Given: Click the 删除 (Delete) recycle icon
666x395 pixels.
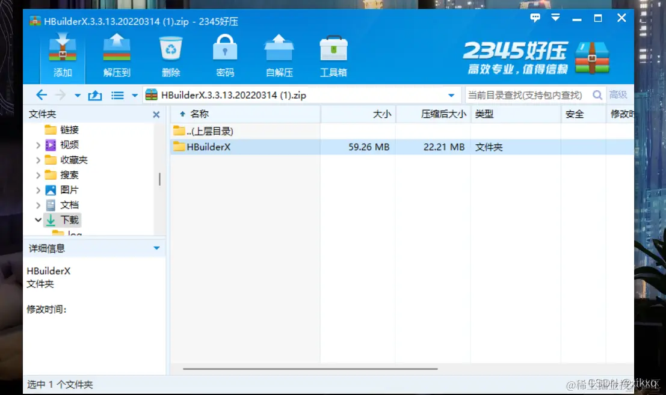Looking at the screenshot, I should click(171, 55).
